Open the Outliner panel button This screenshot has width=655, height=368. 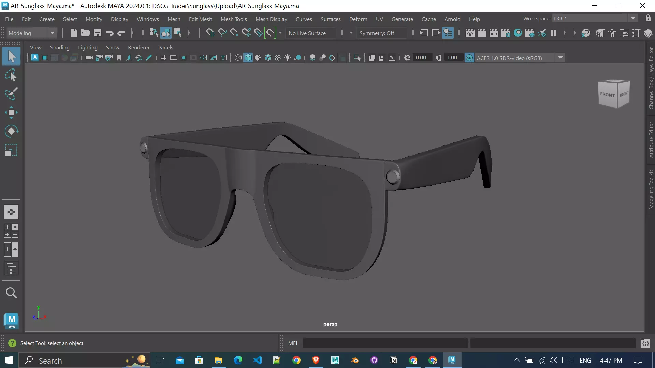[x=11, y=269]
